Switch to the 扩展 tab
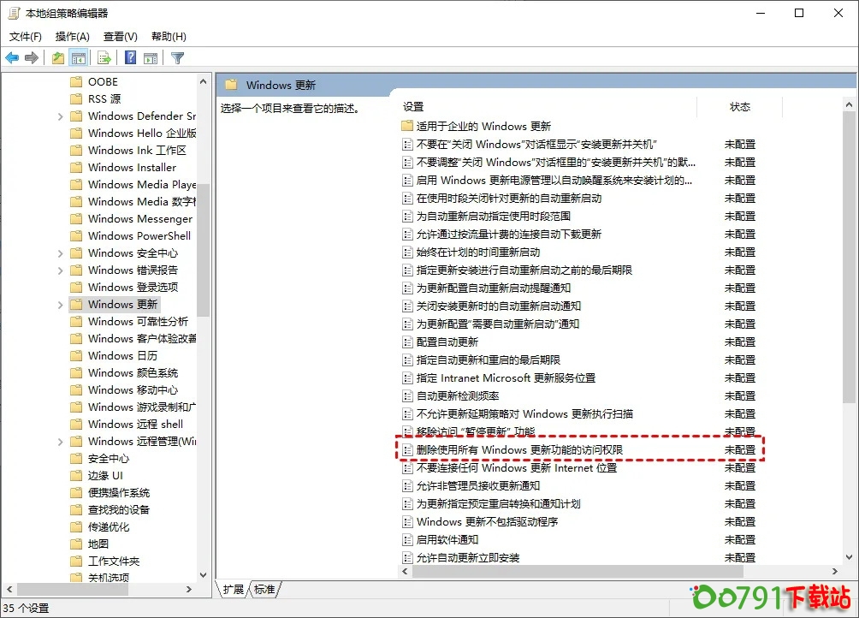The height and width of the screenshot is (618, 859). tap(233, 589)
